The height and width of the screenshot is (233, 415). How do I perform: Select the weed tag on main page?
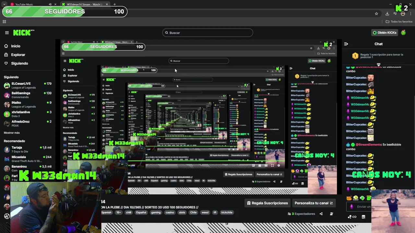point(205,213)
